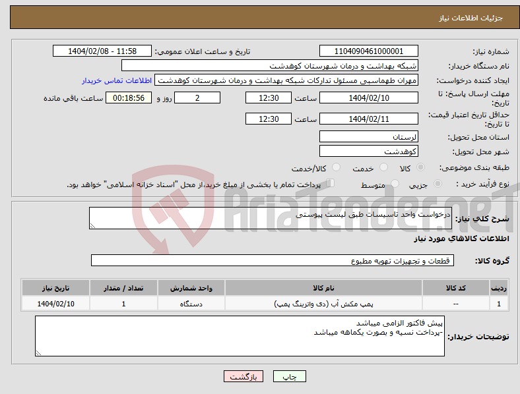Select the کالا radio button
The width and height of the screenshot is (520, 394).
420,167
